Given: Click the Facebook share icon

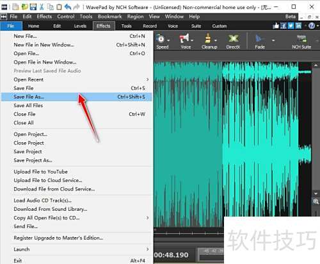Looking at the screenshot, I should [284, 26].
